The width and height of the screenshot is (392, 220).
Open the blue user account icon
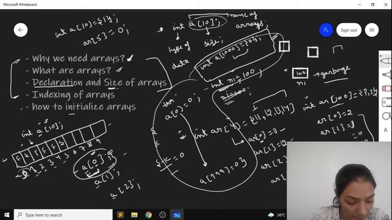pos(326,30)
